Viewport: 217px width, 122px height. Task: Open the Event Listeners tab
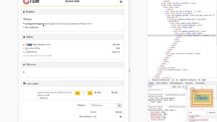(161, 83)
